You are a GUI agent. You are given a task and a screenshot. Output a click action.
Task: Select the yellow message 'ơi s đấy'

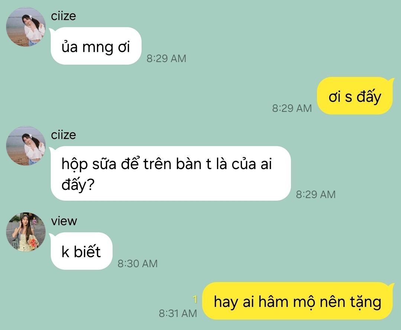(355, 96)
